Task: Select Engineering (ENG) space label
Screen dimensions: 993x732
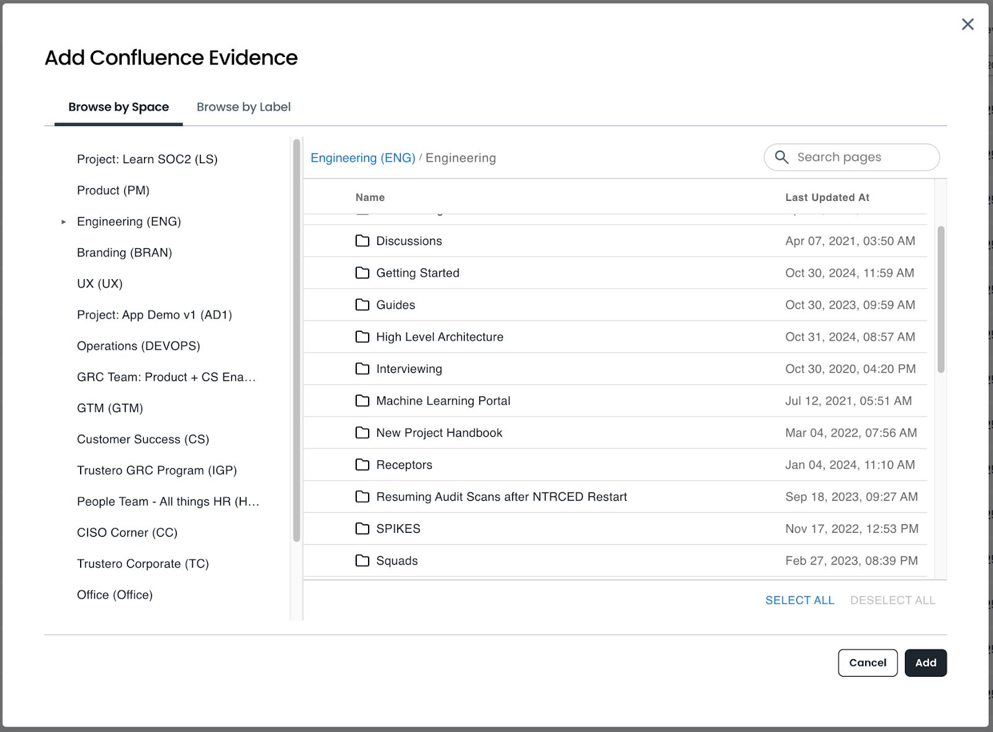Action: coord(129,221)
